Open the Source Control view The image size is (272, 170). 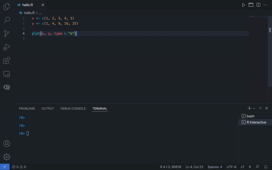[x=6, y=33]
